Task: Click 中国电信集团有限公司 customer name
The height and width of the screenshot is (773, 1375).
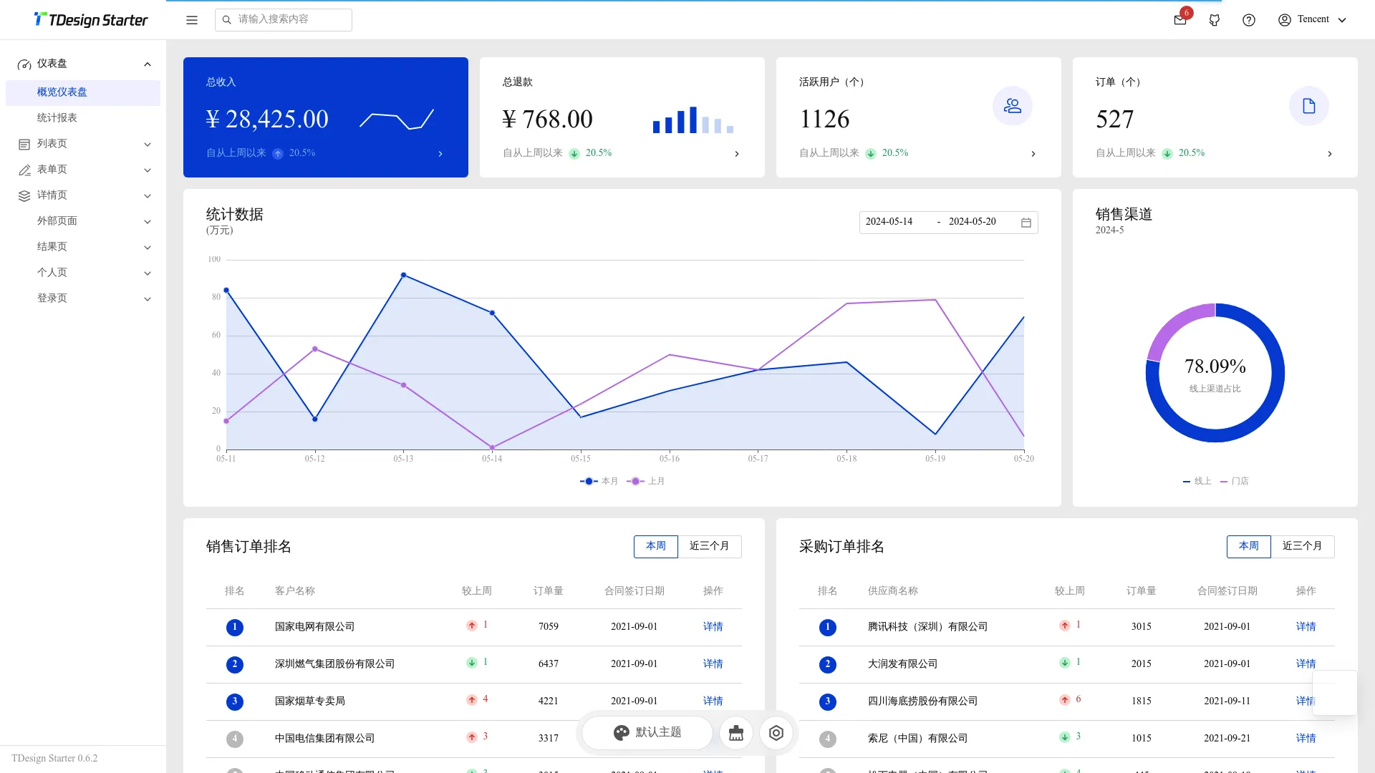Action: point(325,739)
